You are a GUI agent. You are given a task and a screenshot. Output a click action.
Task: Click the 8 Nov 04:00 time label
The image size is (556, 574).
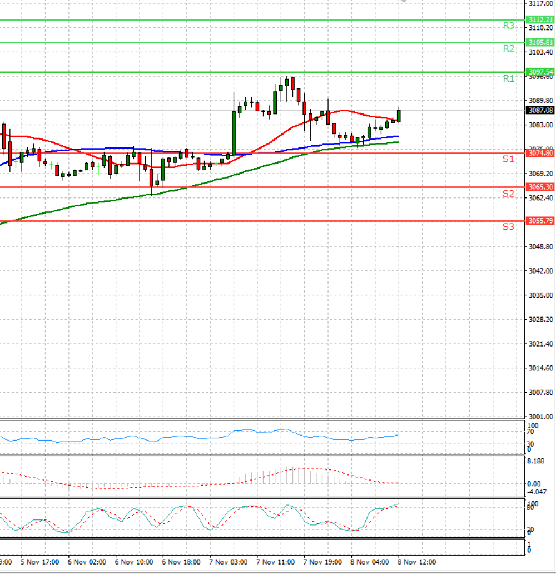[370, 562]
